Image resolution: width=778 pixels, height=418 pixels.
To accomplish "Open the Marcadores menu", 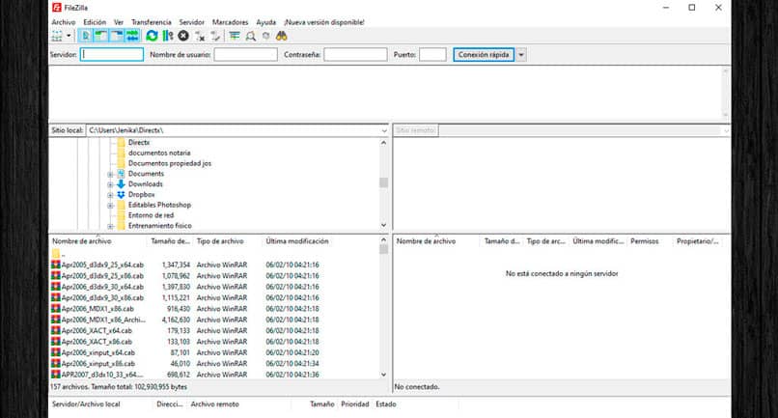I will click(231, 22).
